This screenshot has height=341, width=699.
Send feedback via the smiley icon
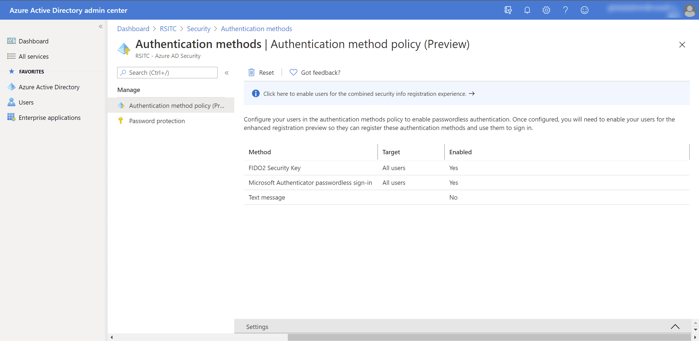coord(585,10)
